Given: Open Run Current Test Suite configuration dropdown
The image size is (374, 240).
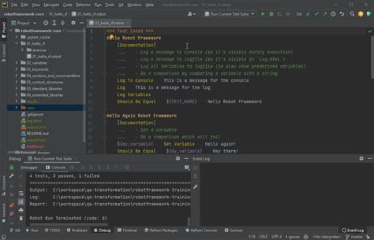Looking at the screenshot, I should tap(230, 14).
